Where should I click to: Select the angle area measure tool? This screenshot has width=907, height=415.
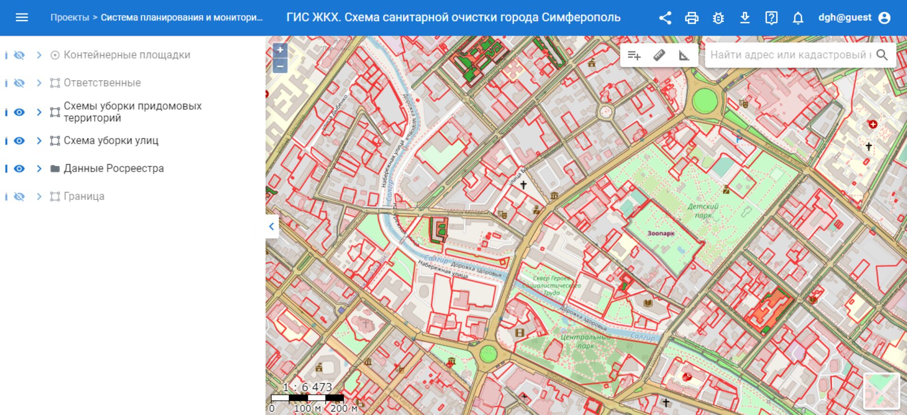684,55
